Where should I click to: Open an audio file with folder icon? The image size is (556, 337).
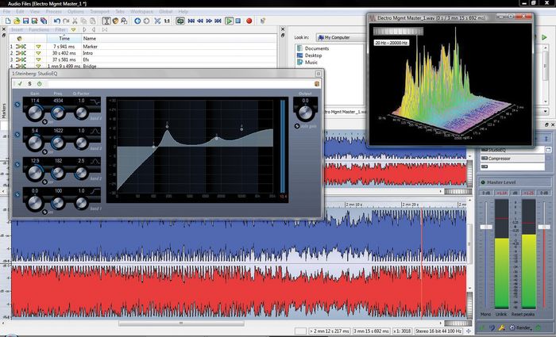pyautogui.click(x=17, y=21)
